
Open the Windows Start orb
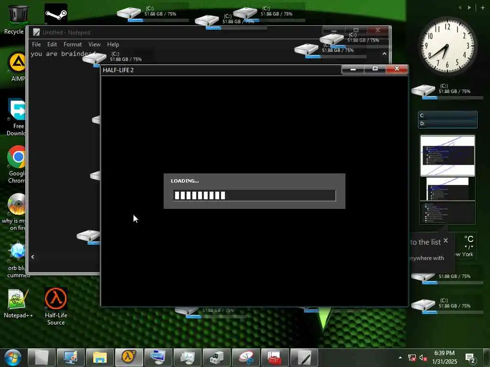pyautogui.click(x=13, y=357)
